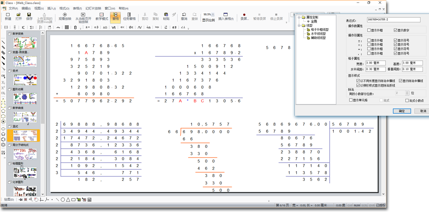Screen dimensions: 429x219
Task: Click the 粘贴 (Paste) icon
Action: point(166,16)
